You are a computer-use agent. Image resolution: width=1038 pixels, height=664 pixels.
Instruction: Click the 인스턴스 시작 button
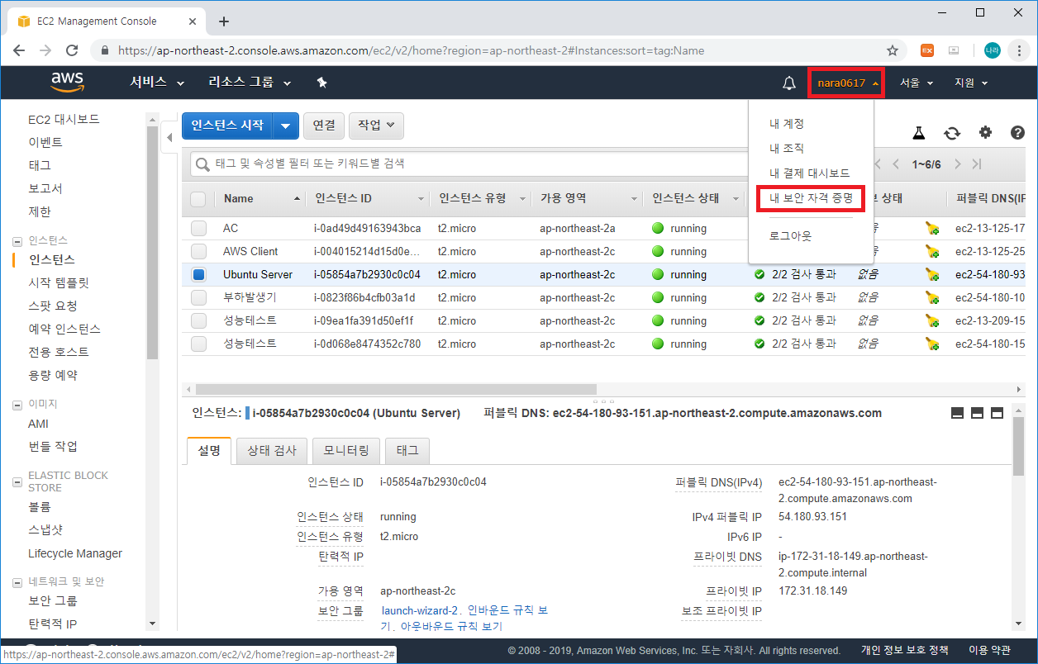(227, 126)
